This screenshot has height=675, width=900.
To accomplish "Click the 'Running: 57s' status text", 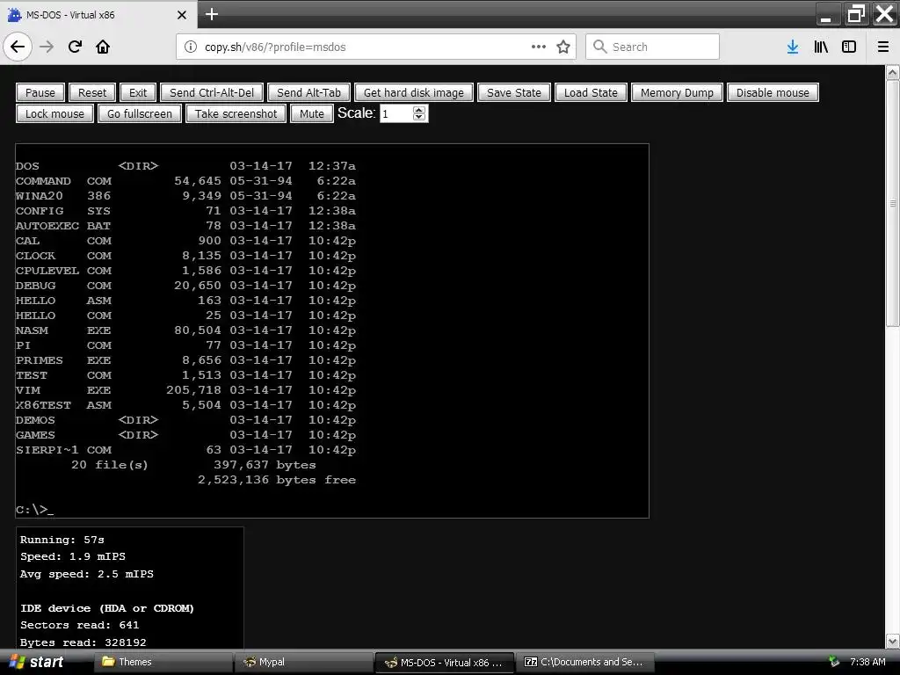I will pyautogui.click(x=62, y=540).
